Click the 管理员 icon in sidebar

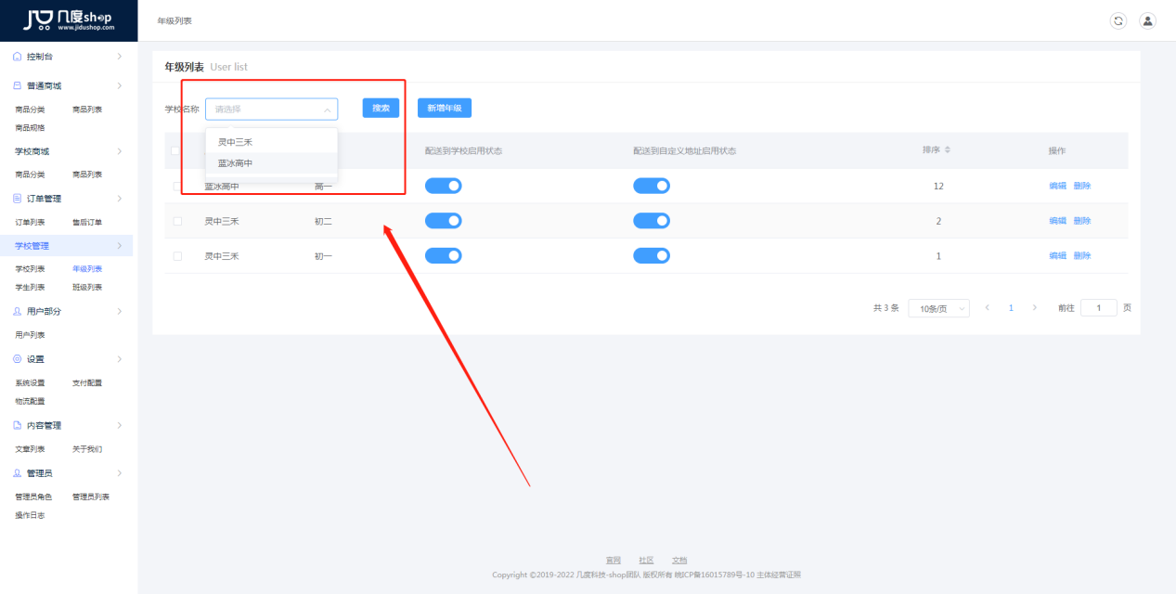[x=18, y=473]
